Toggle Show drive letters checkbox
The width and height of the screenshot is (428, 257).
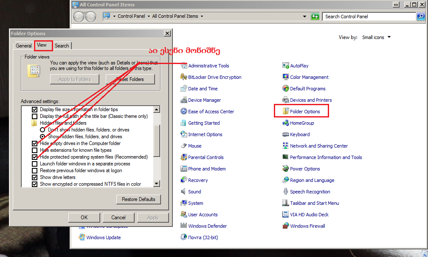click(34, 177)
